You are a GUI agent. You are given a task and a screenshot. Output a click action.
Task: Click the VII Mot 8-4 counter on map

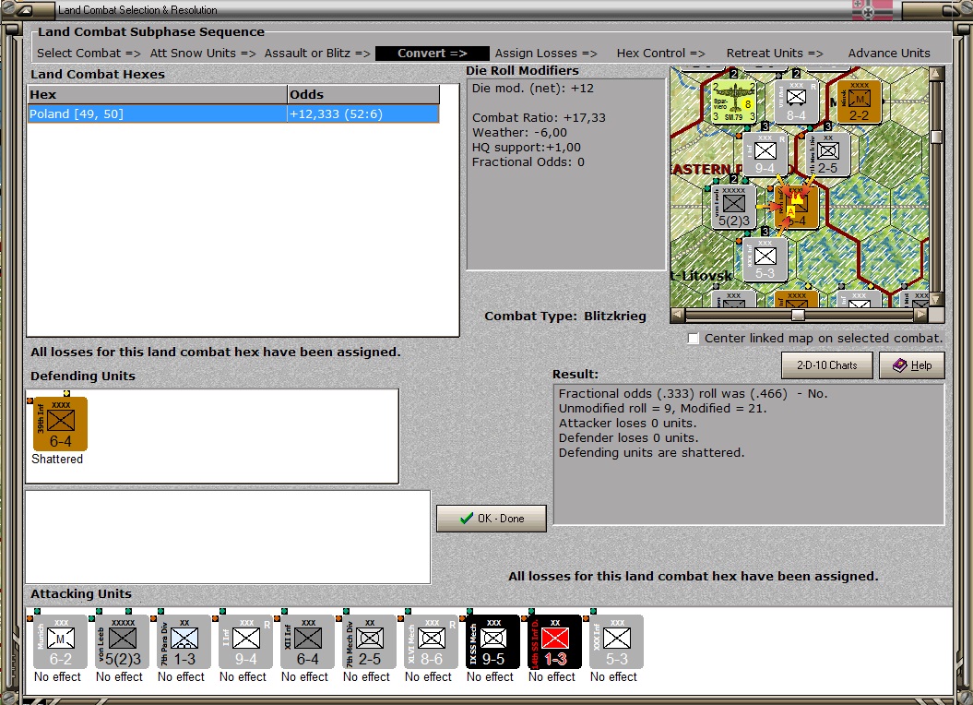click(x=796, y=102)
